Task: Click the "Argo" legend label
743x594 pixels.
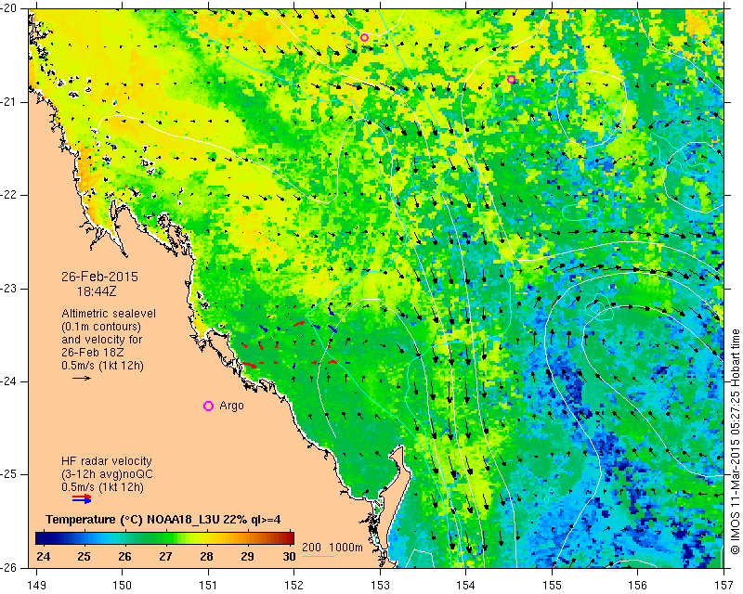Action: coord(231,406)
